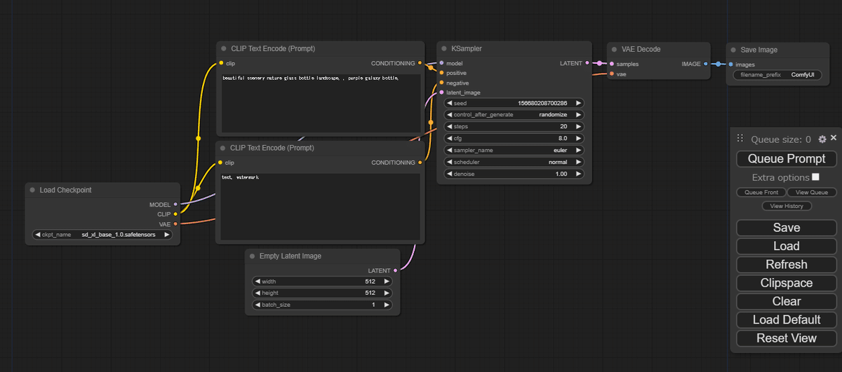Decrease steps with left arrow
Image resolution: width=842 pixels, height=372 pixels.
click(450, 127)
